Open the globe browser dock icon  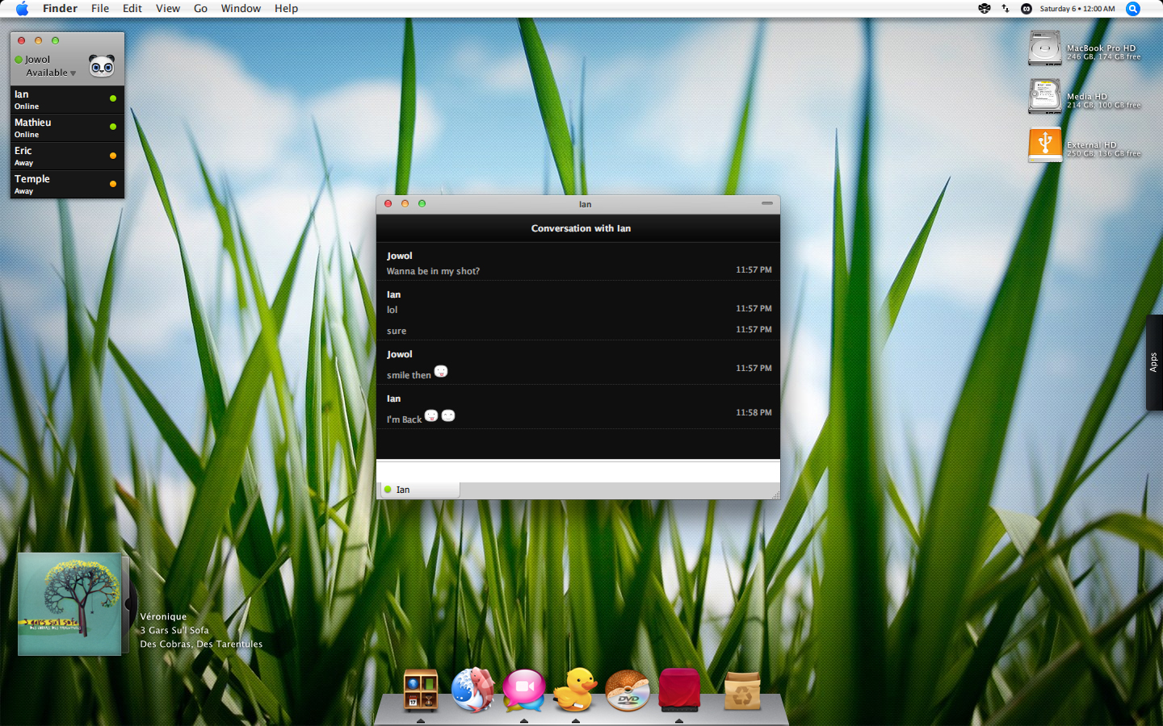coord(472,691)
